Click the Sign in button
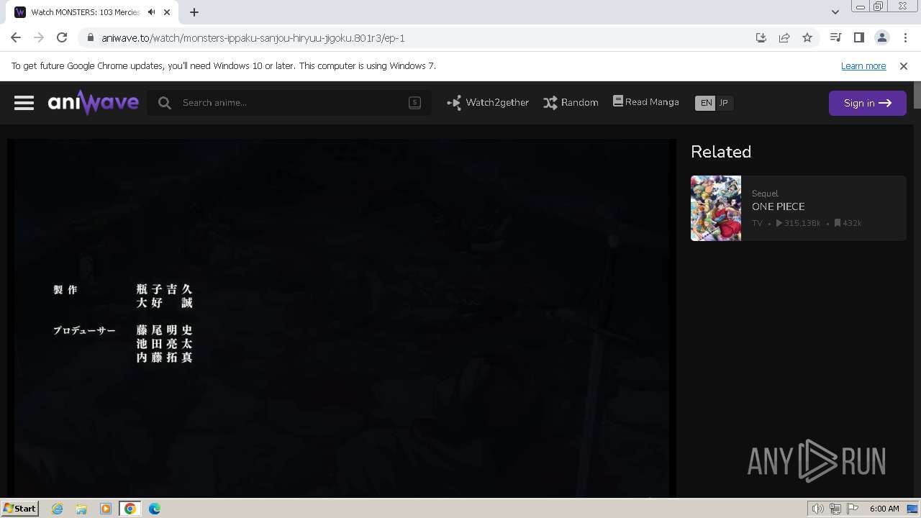 click(x=867, y=103)
